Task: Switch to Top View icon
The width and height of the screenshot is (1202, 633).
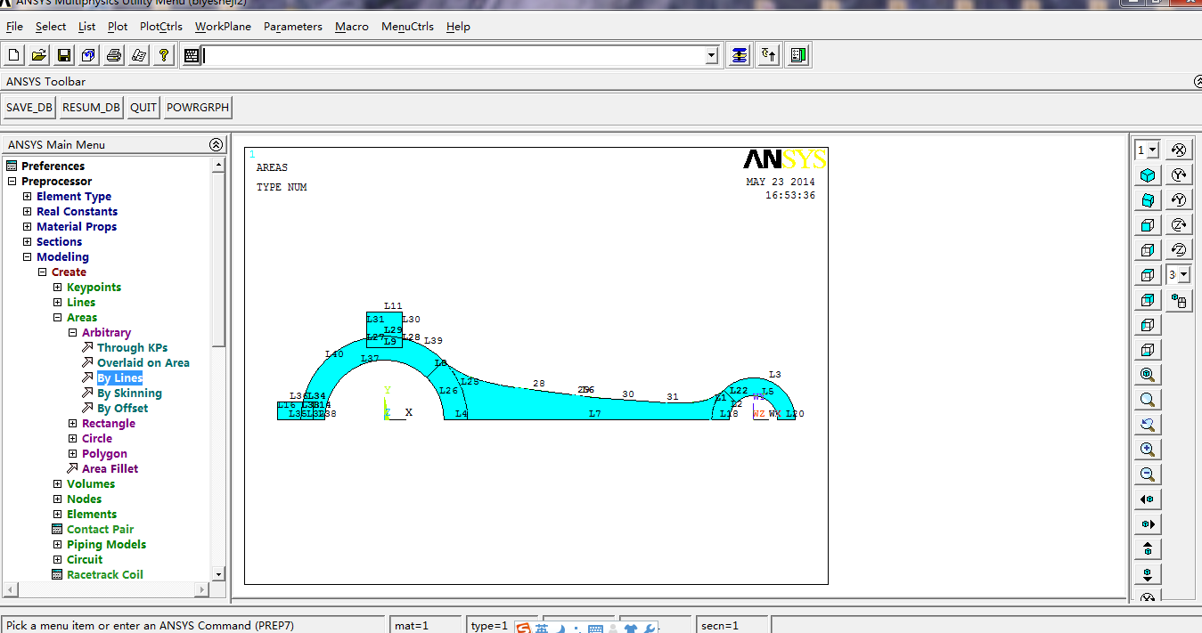Action: pyautogui.click(x=1149, y=275)
